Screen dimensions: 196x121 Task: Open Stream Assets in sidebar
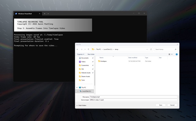tap(85, 77)
